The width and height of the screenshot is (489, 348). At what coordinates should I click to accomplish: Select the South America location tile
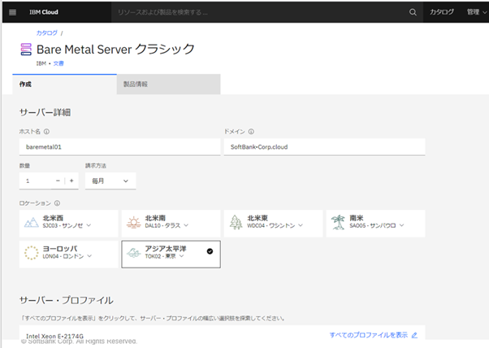pyautogui.click(x=375, y=222)
